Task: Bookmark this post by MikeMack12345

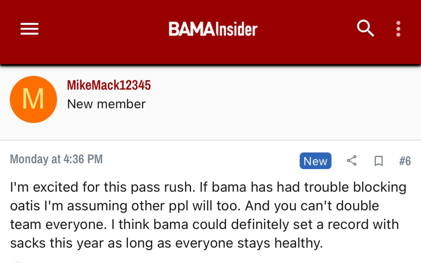Action: pyautogui.click(x=379, y=161)
